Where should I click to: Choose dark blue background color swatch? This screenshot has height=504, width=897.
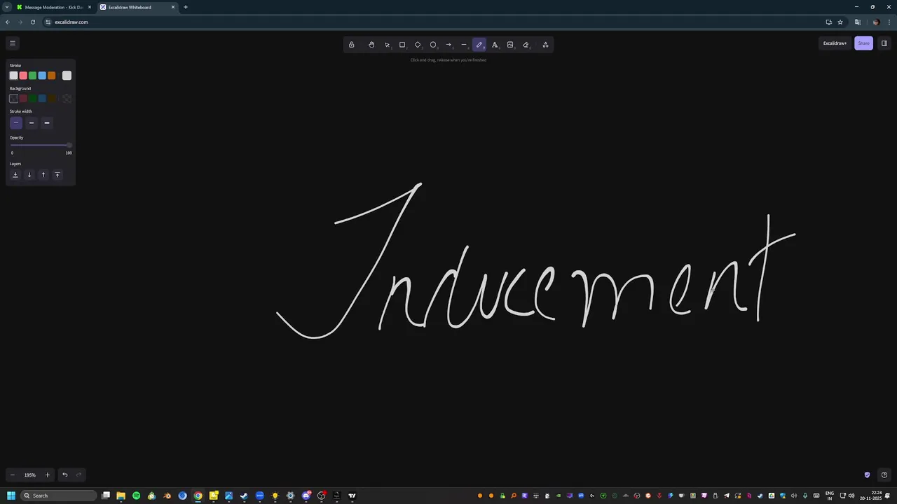point(42,99)
